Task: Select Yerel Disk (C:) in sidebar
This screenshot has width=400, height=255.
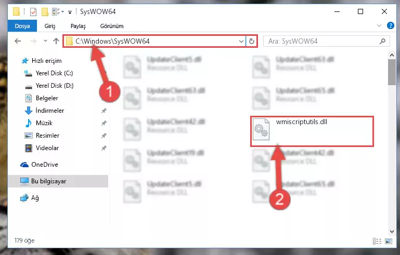Action: click(x=54, y=73)
